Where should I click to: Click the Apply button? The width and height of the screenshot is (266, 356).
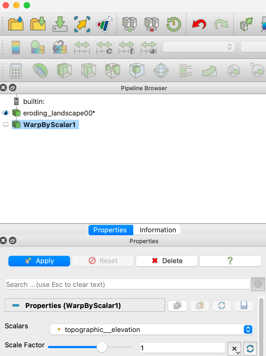(x=39, y=261)
